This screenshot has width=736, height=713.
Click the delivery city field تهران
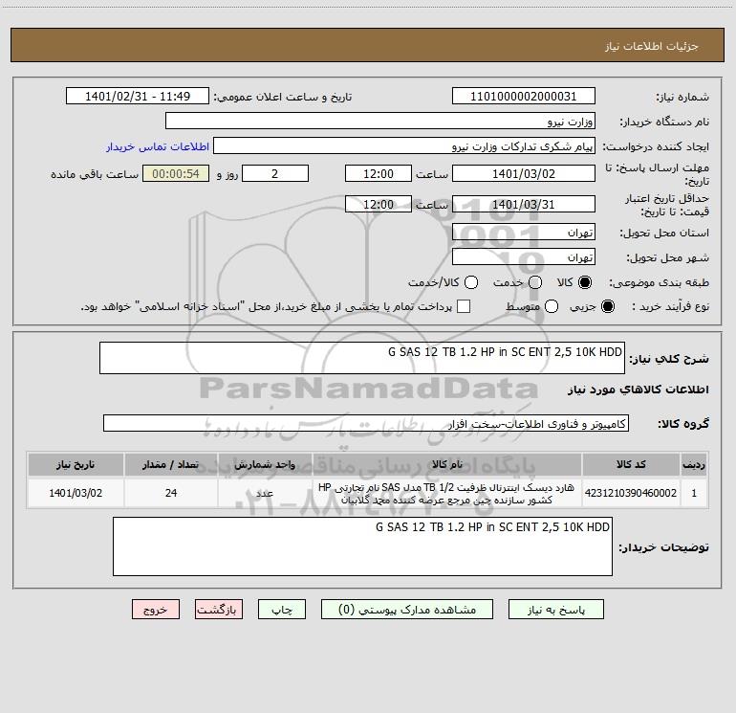click(x=524, y=257)
